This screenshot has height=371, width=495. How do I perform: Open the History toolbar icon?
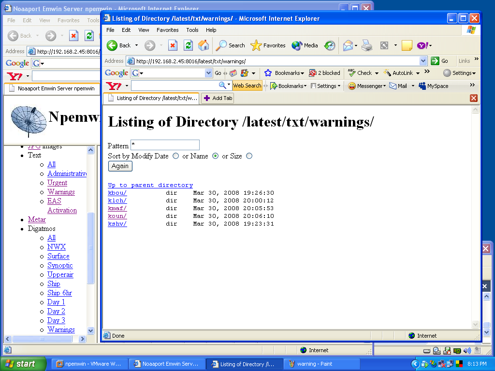tap(330, 45)
